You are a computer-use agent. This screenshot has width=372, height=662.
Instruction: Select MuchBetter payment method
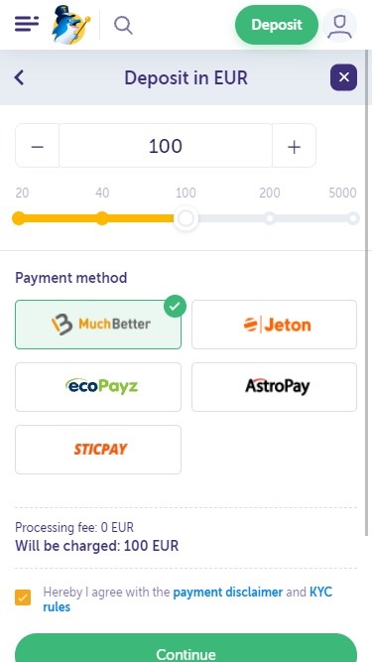tap(98, 325)
